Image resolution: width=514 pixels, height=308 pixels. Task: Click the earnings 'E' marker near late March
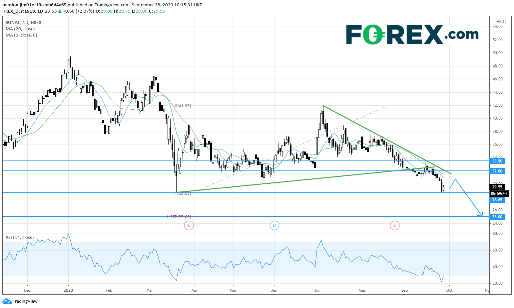(189, 226)
